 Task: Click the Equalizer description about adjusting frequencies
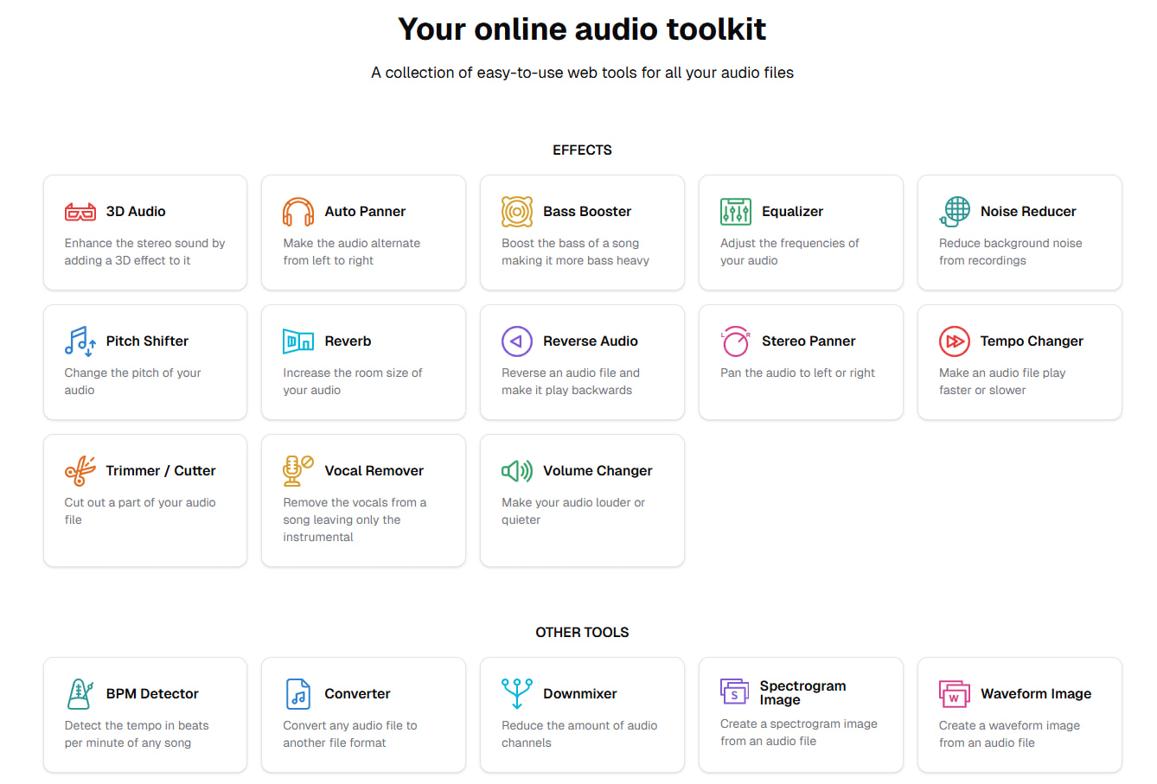click(x=789, y=252)
